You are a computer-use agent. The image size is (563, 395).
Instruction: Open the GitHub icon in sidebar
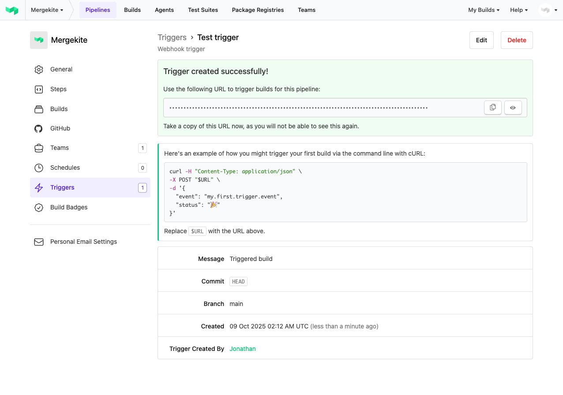point(39,129)
